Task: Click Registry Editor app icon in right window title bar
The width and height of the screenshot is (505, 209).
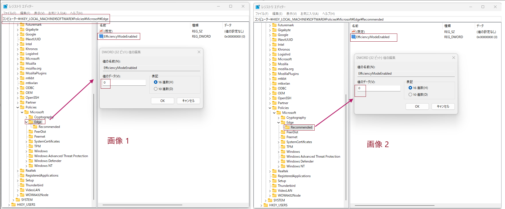Action: point(258,7)
